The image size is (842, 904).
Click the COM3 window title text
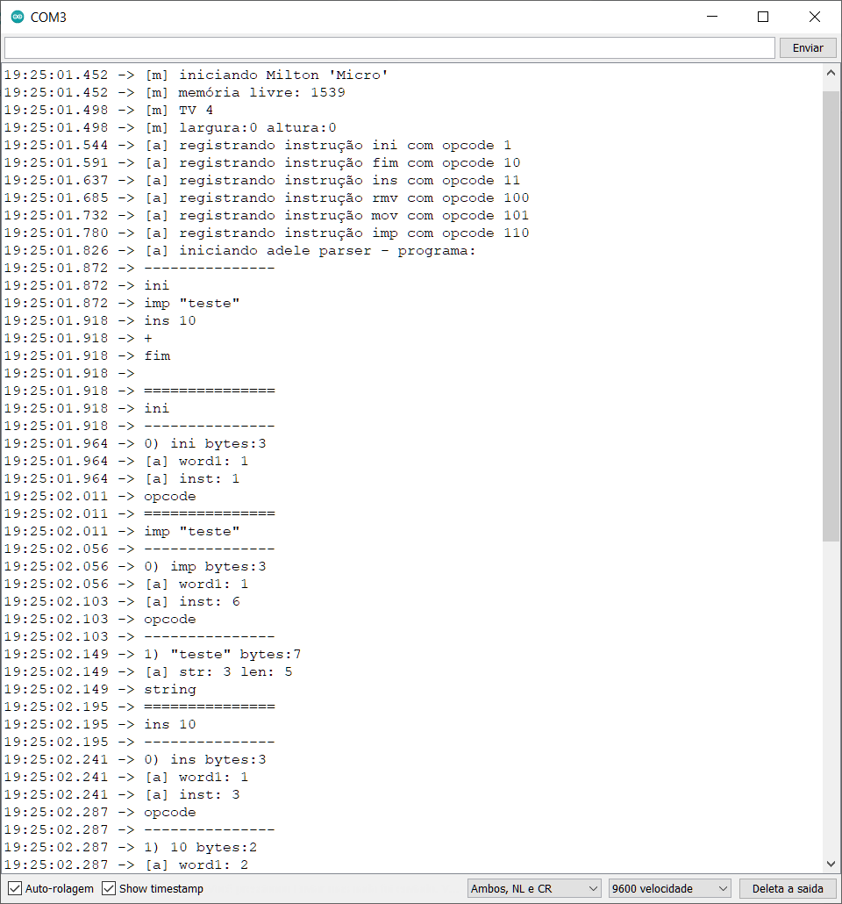coord(48,17)
